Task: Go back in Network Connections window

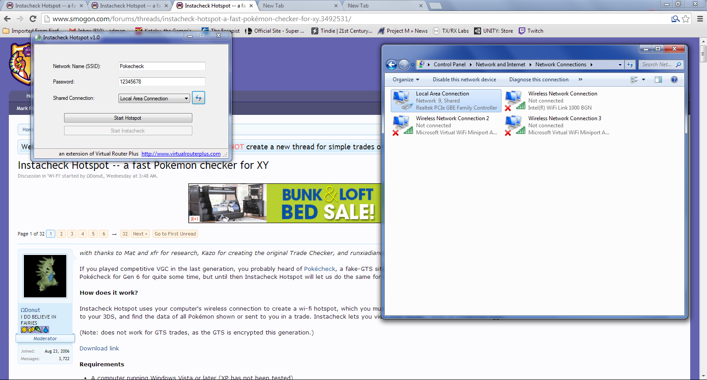Action: pyautogui.click(x=392, y=65)
